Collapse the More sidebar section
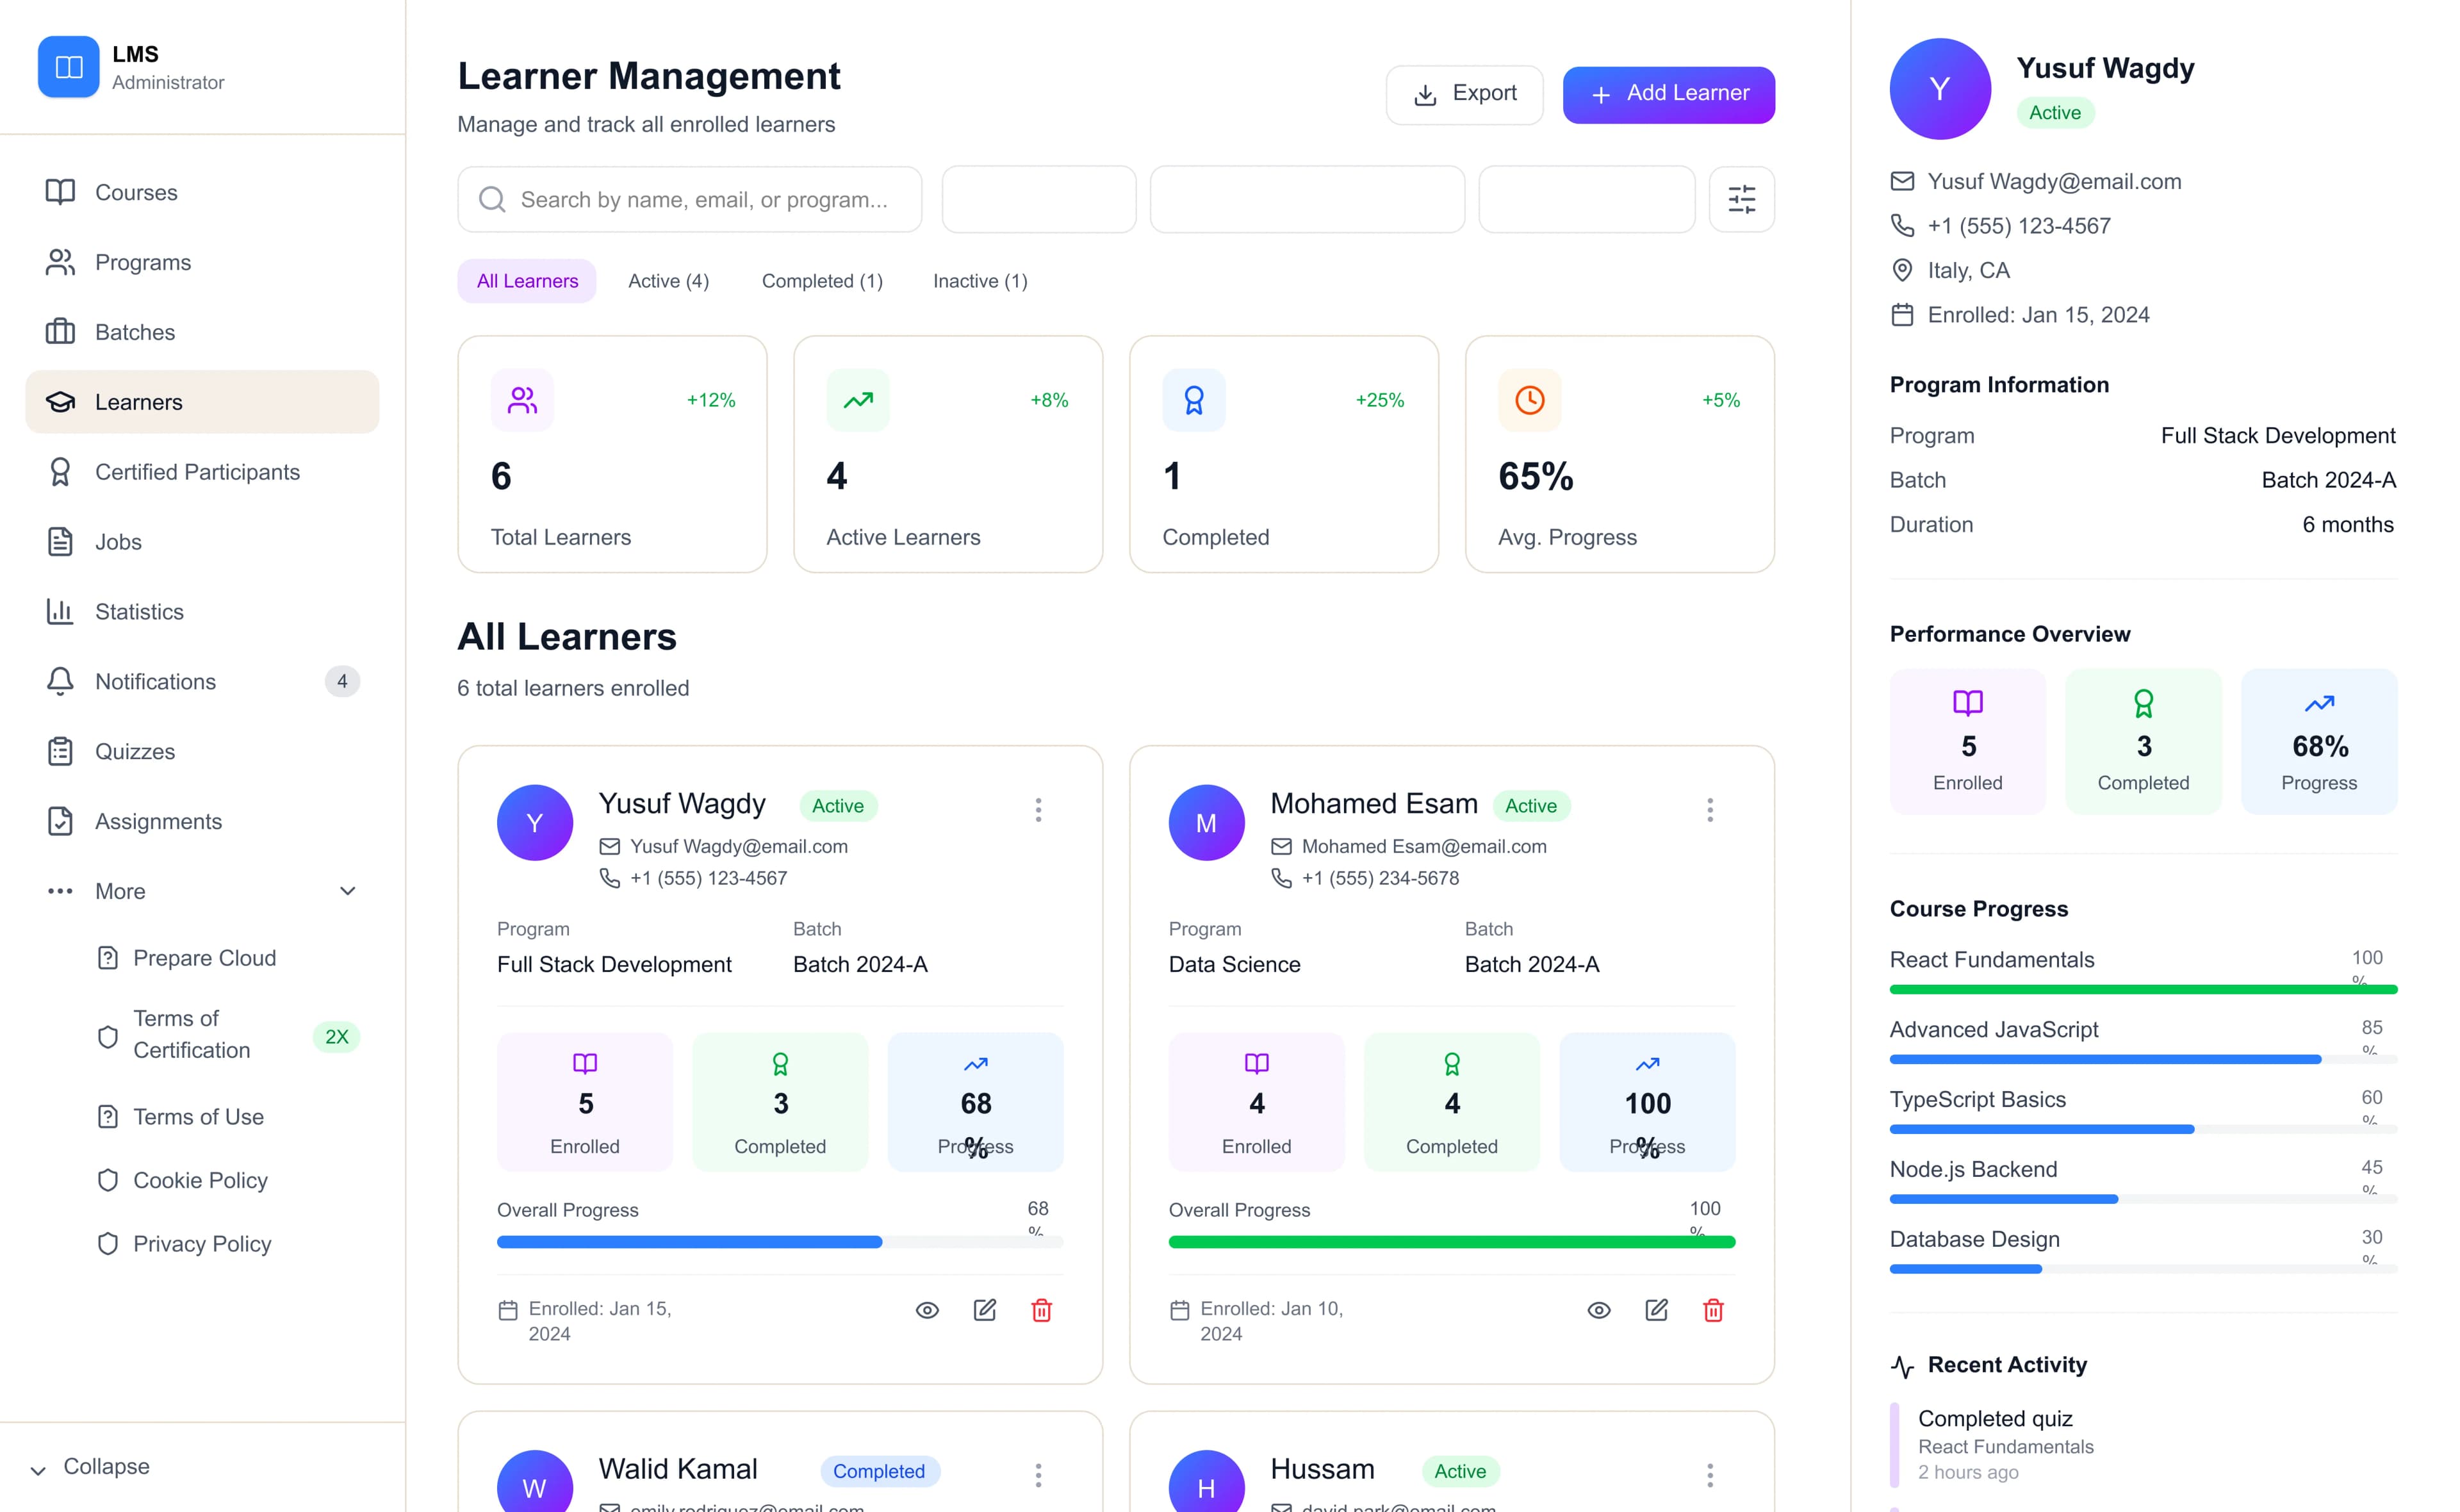Image resolution: width=2460 pixels, height=1512 pixels. [x=347, y=891]
